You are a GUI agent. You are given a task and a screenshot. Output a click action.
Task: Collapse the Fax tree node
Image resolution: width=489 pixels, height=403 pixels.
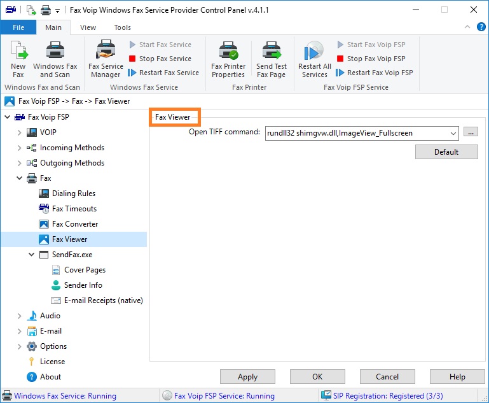coord(19,178)
